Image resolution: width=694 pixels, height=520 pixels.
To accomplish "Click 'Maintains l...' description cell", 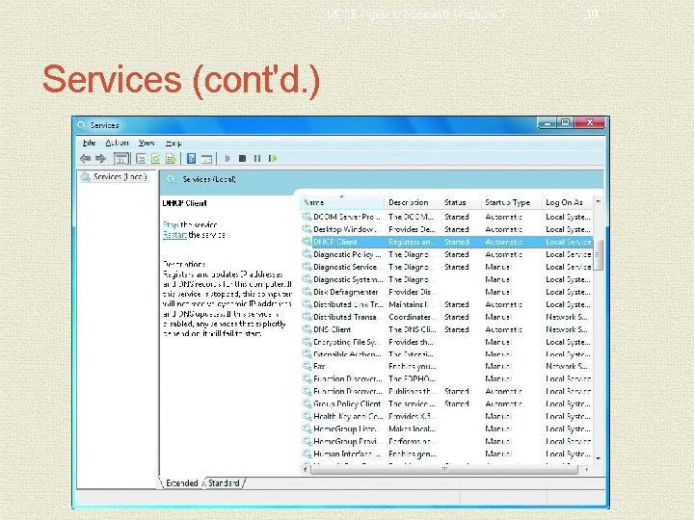I will pyautogui.click(x=412, y=304).
